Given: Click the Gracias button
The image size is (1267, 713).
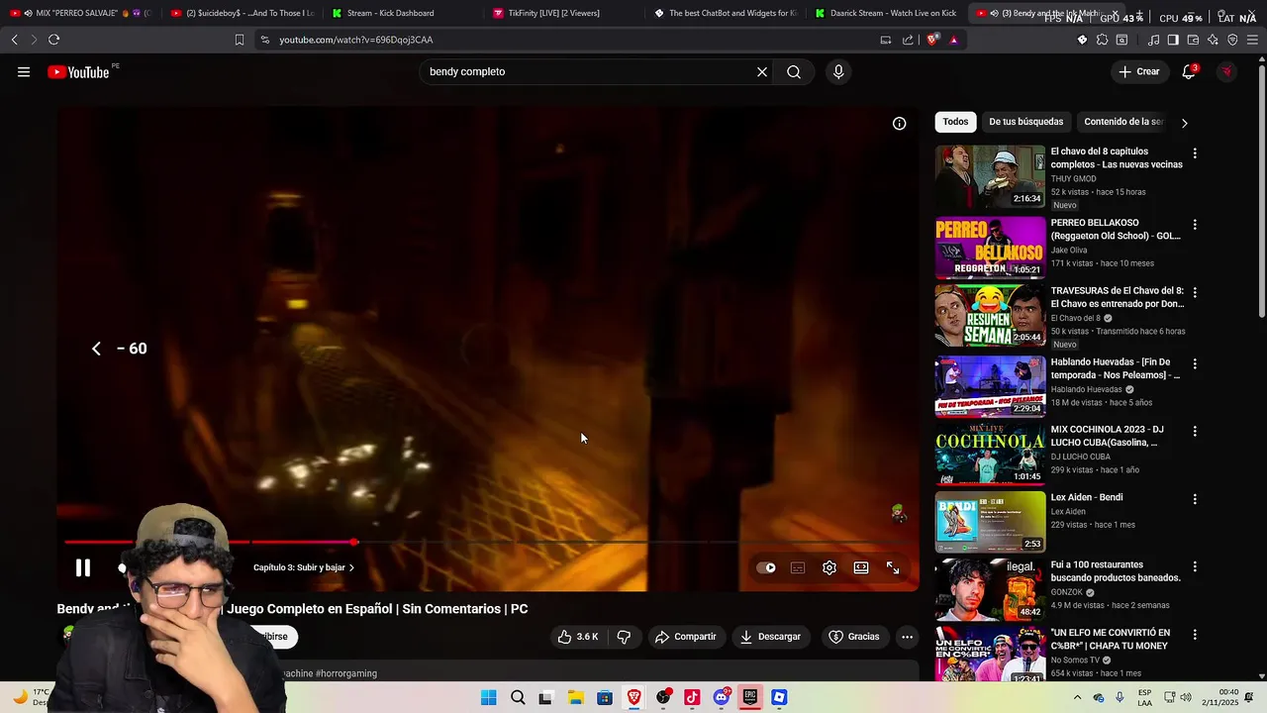Looking at the screenshot, I should [x=854, y=637].
